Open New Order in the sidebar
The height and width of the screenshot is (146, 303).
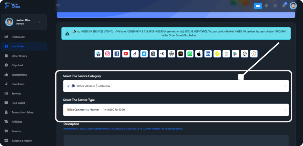point(24,46)
